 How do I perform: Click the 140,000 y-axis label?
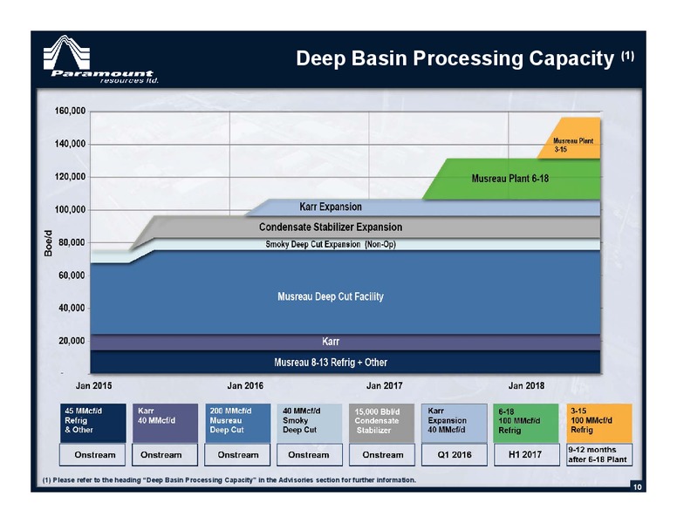tap(70, 144)
